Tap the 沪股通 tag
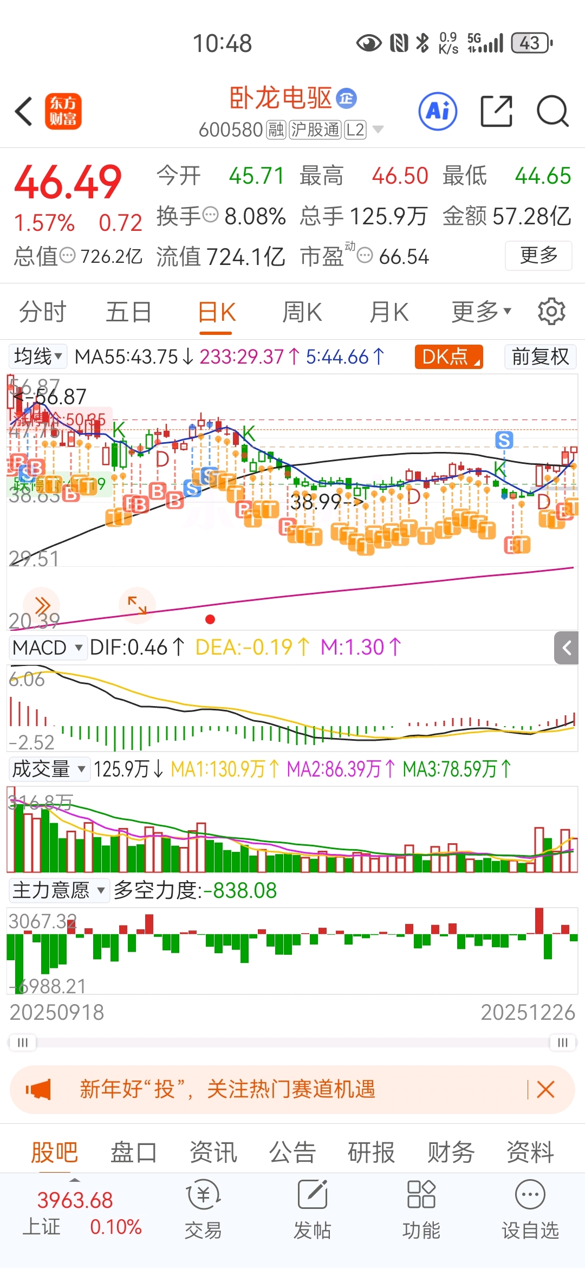 pyautogui.click(x=315, y=130)
